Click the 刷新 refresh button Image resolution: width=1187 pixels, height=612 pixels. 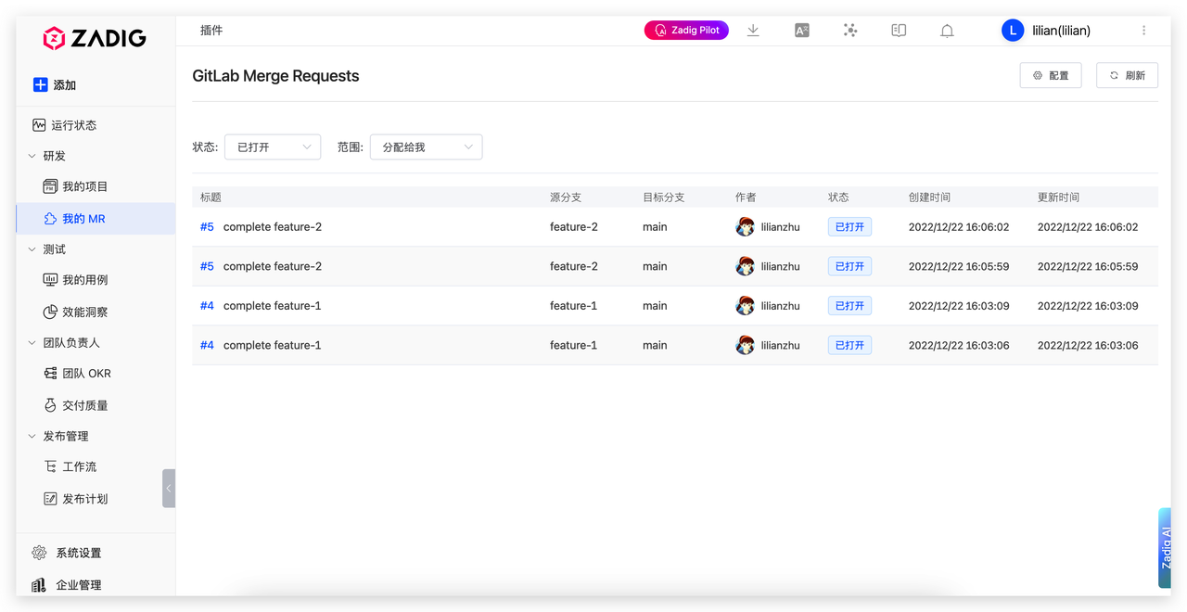(x=1127, y=75)
